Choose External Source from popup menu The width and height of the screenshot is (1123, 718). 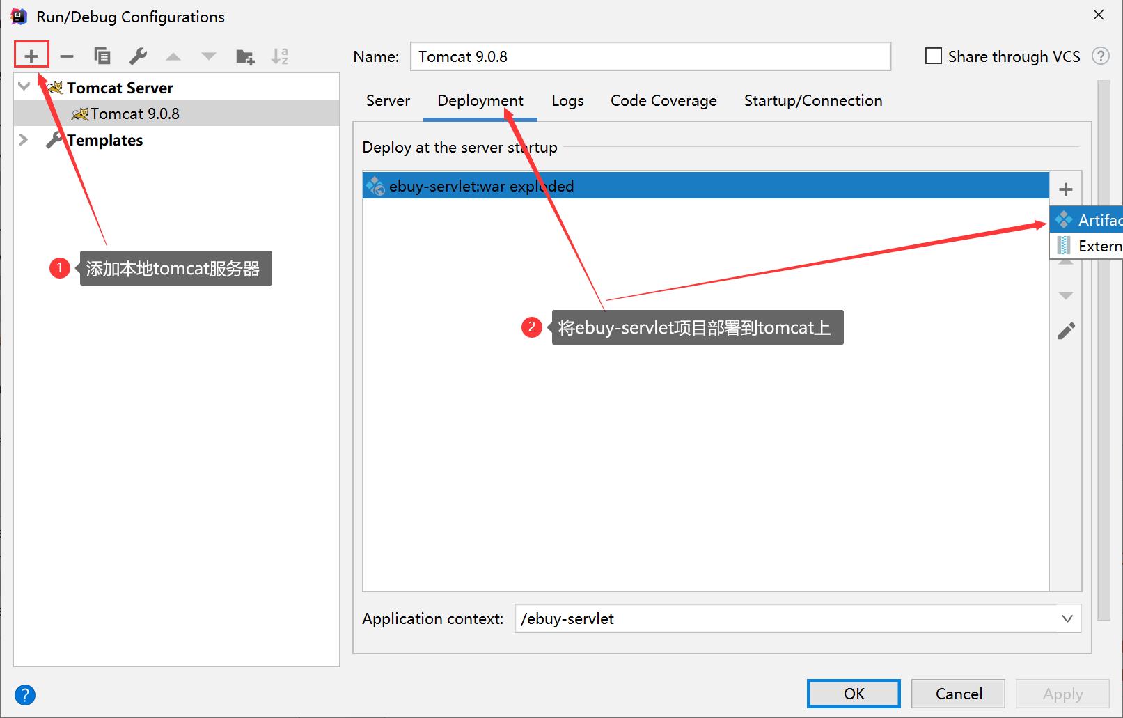1087,246
